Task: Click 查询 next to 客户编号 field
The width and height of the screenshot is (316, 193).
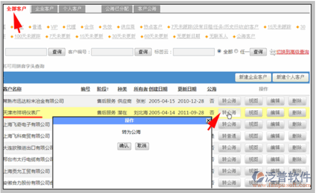Action: point(143,52)
